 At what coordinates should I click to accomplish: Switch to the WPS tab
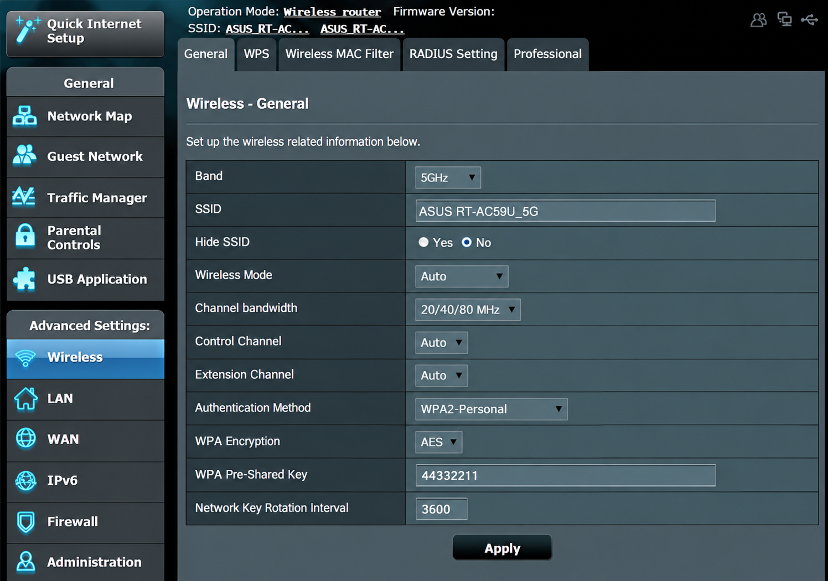coord(257,54)
